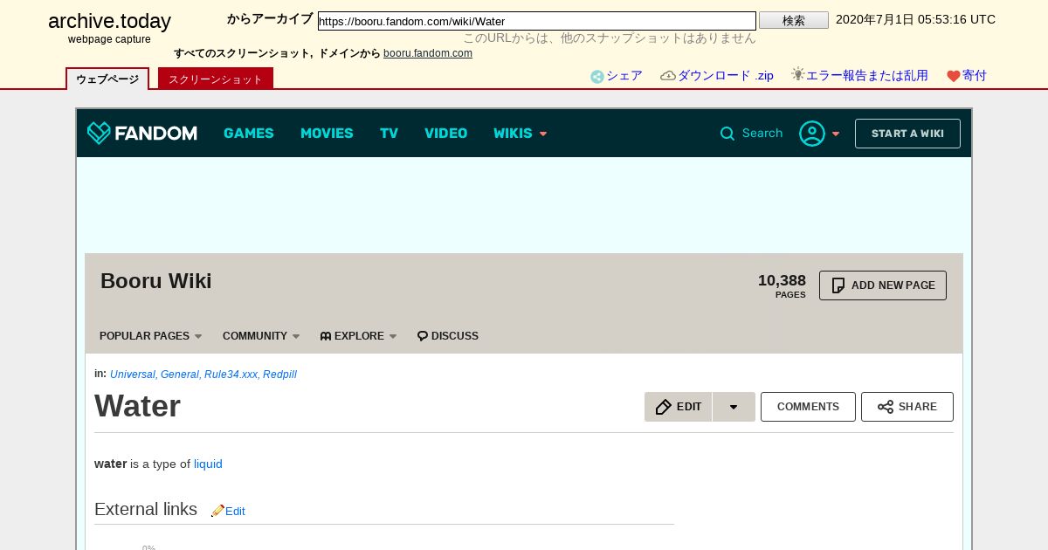Click the Water page heading
This screenshot has width=1048, height=550.
click(137, 407)
